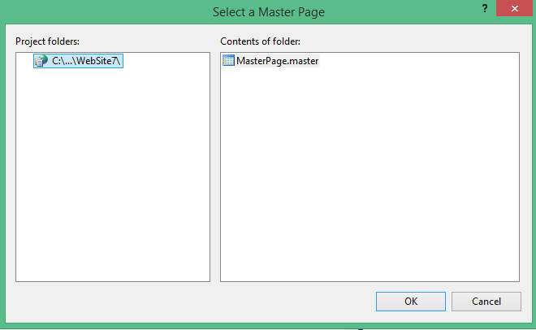Image resolution: width=536 pixels, height=330 pixels.
Task: Click empty space in Contents of folder pane
Action: (x=370, y=179)
